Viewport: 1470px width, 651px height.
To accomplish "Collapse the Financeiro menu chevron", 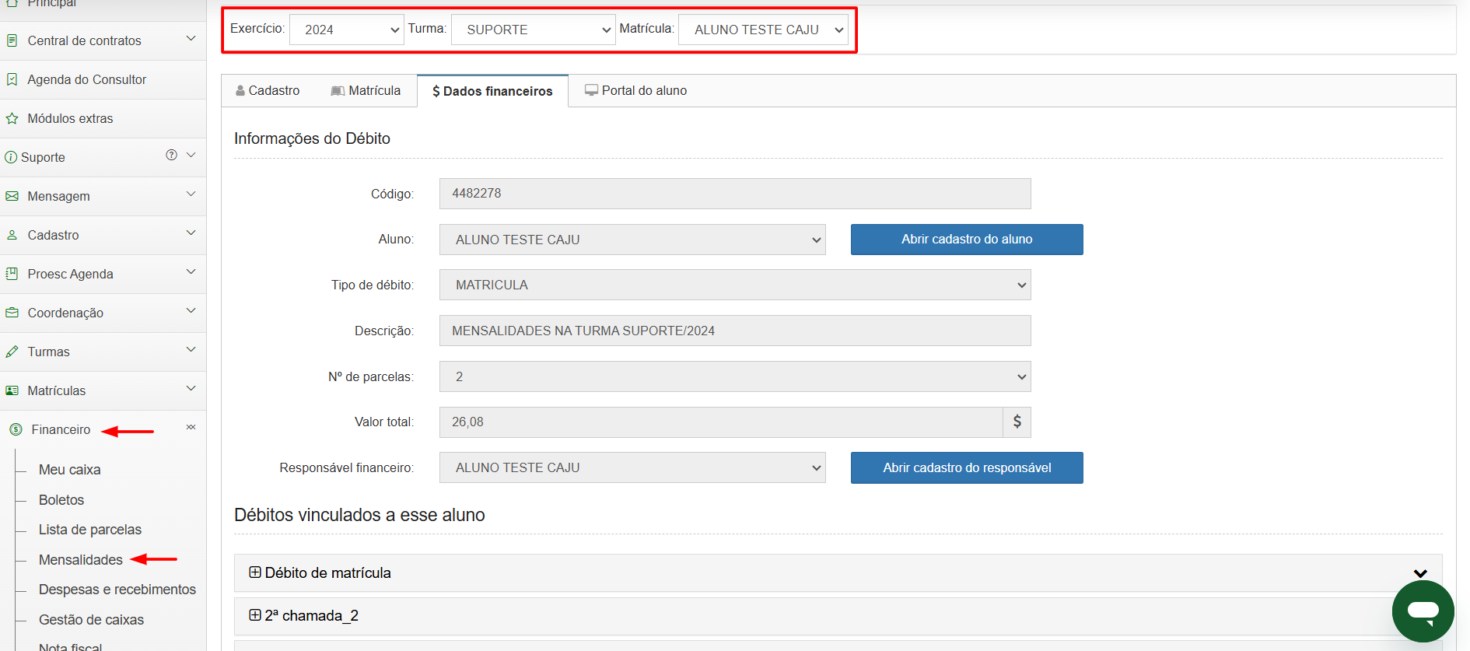I will coord(191,427).
